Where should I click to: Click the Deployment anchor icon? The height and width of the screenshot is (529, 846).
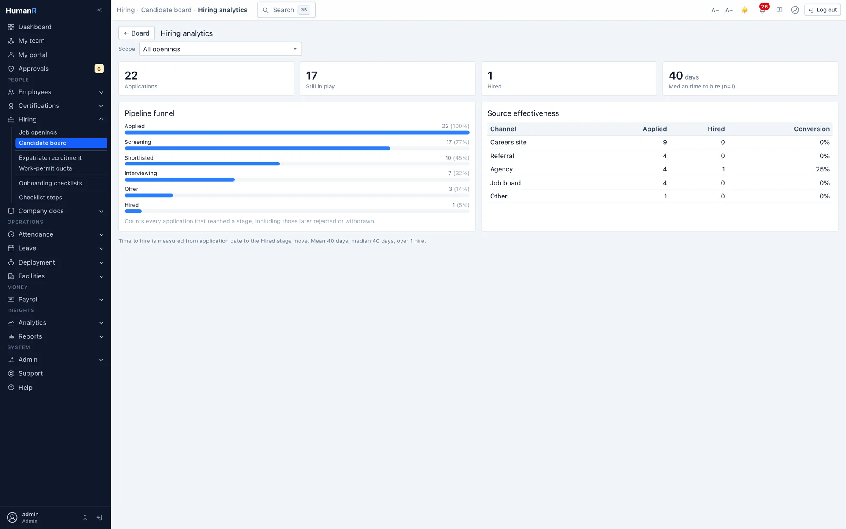tap(11, 262)
